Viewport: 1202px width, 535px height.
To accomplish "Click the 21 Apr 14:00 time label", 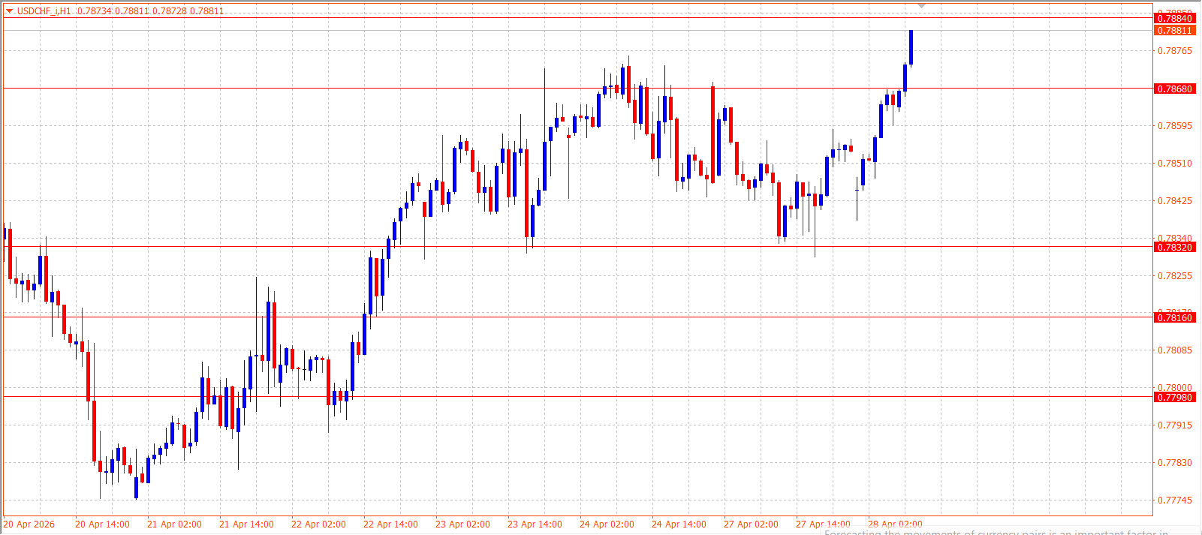I will (x=246, y=524).
